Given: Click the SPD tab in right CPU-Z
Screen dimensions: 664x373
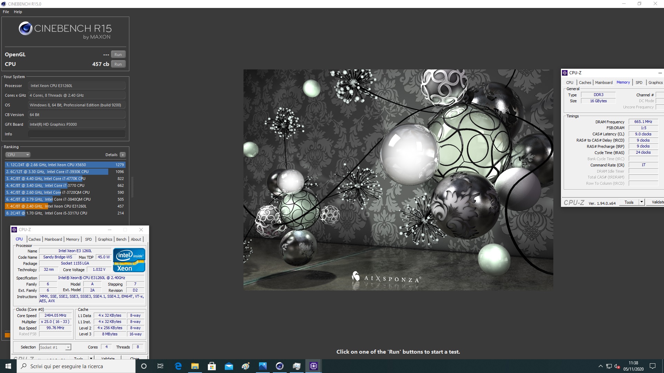Looking at the screenshot, I should click(x=639, y=83).
